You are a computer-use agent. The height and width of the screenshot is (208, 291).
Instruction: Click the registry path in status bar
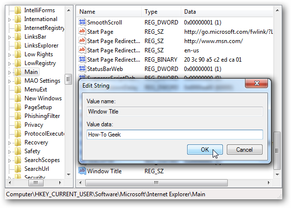pyautogui.click(x=106, y=194)
